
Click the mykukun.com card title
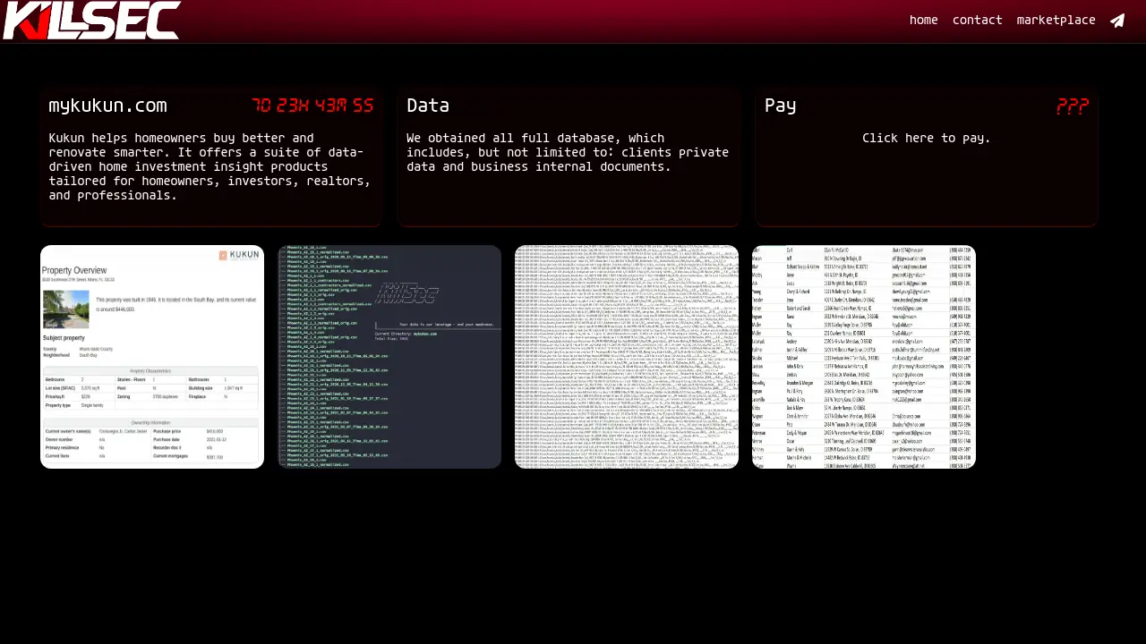(107, 106)
